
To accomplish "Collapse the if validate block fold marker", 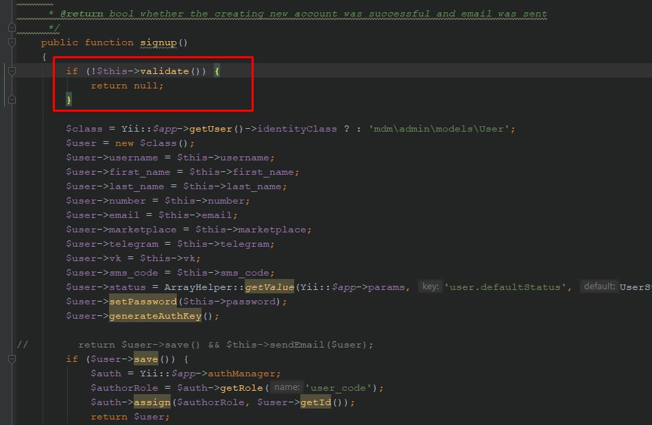I will click(x=12, y=71).
